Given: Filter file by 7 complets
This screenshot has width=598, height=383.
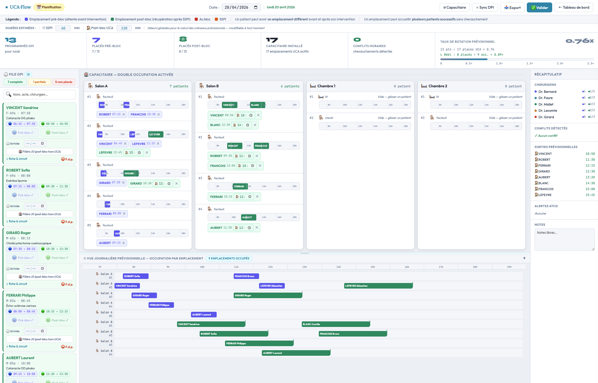Looking at the screenshot, I should (x=15, y=82).
